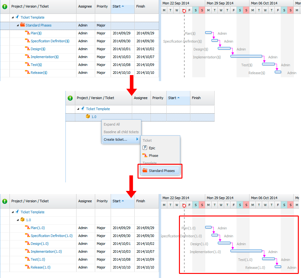Click the phase icon beside Release(1.0)
Viewport: 301px width, 278px height.
pyautogui.click(x=28, y=267)
